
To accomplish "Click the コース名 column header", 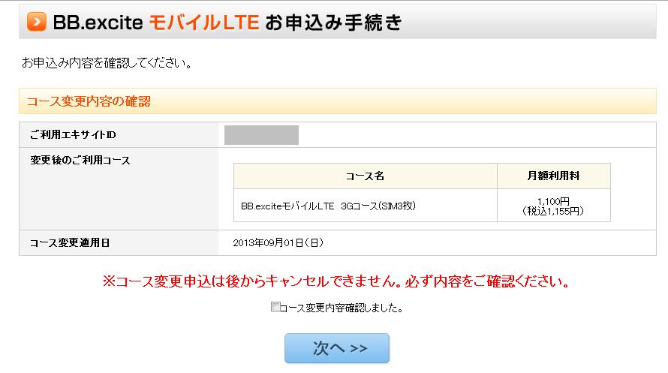I will pyautogui.click(x=365, y=176).
